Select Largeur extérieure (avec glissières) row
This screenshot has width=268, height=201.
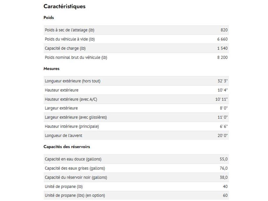pyautogui.click(x=136, y=117)
